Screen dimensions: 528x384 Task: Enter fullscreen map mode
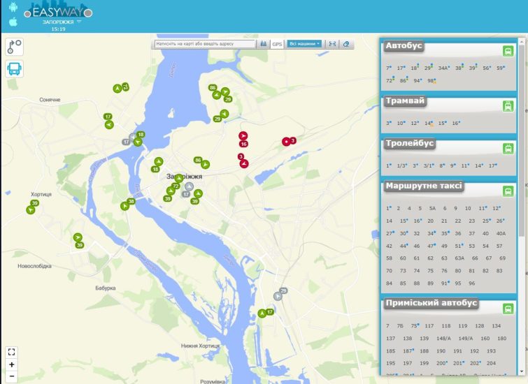tap(11, 351)
